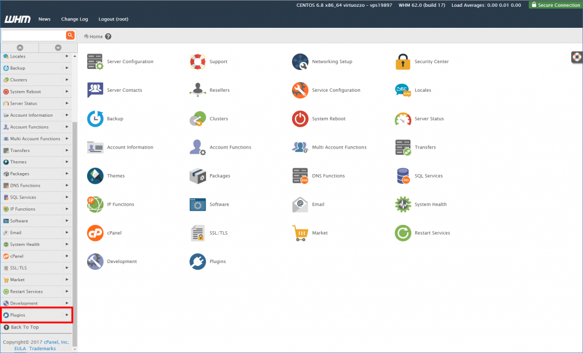
Task: Open Change Log in top navigation
Action: [x=75, y=19]
